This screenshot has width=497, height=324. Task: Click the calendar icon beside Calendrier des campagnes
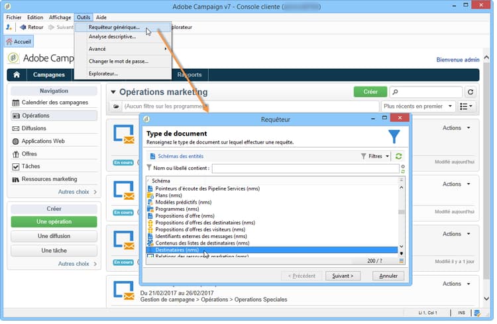click(15, 103)
